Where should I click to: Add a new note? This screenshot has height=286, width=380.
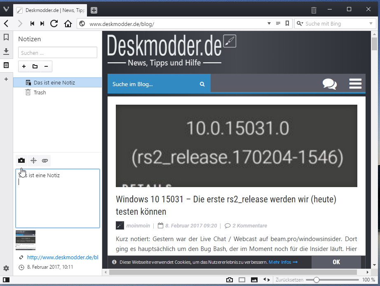pos(24,66)
